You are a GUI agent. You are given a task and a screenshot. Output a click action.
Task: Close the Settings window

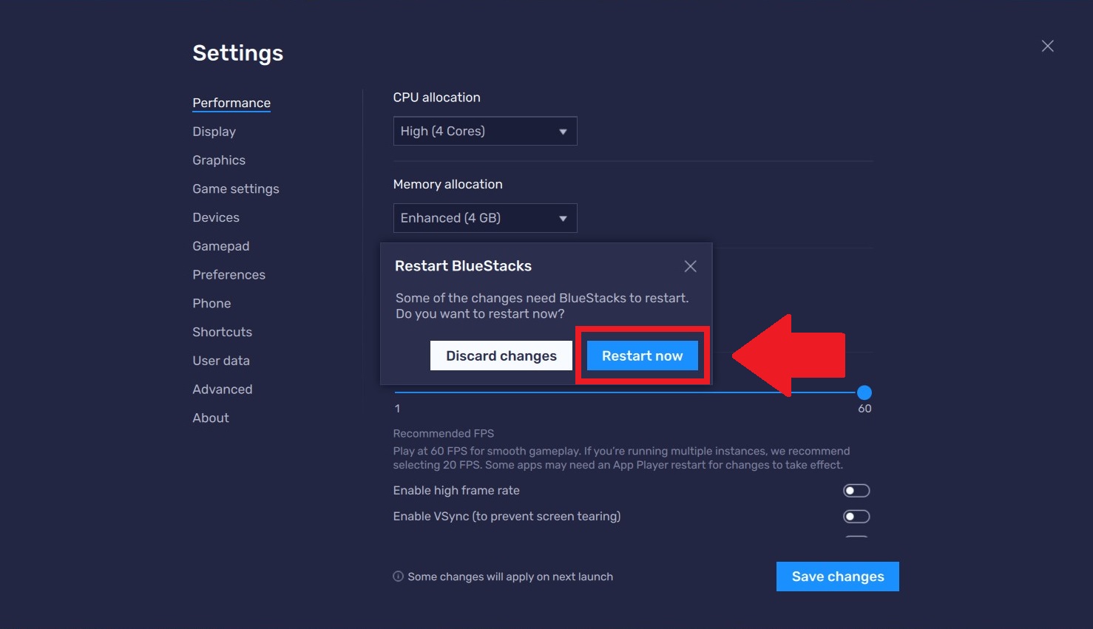[1047, 45]
